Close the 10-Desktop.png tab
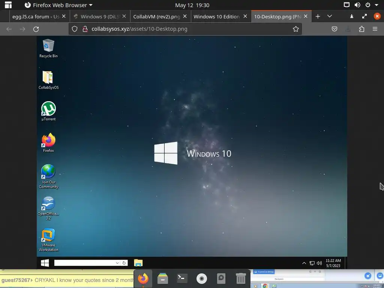Viewport: 384px width, 288px height. [306, 16]
